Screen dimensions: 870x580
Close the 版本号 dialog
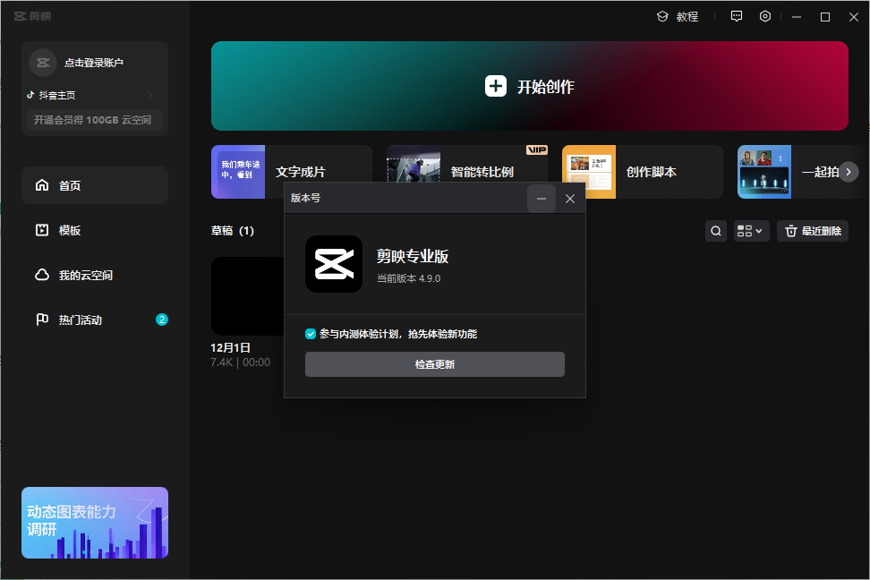[x=570, y=199]
